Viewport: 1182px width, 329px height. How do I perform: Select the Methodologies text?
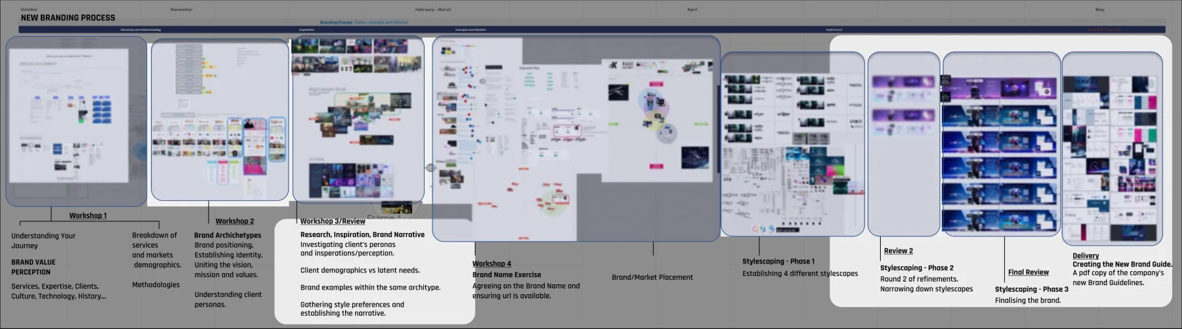point(156,284)
